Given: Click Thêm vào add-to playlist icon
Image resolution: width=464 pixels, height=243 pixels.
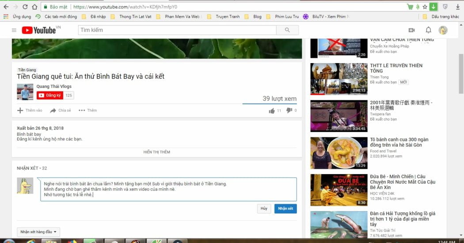Looking at the screenshot, I should pos(20,110).
